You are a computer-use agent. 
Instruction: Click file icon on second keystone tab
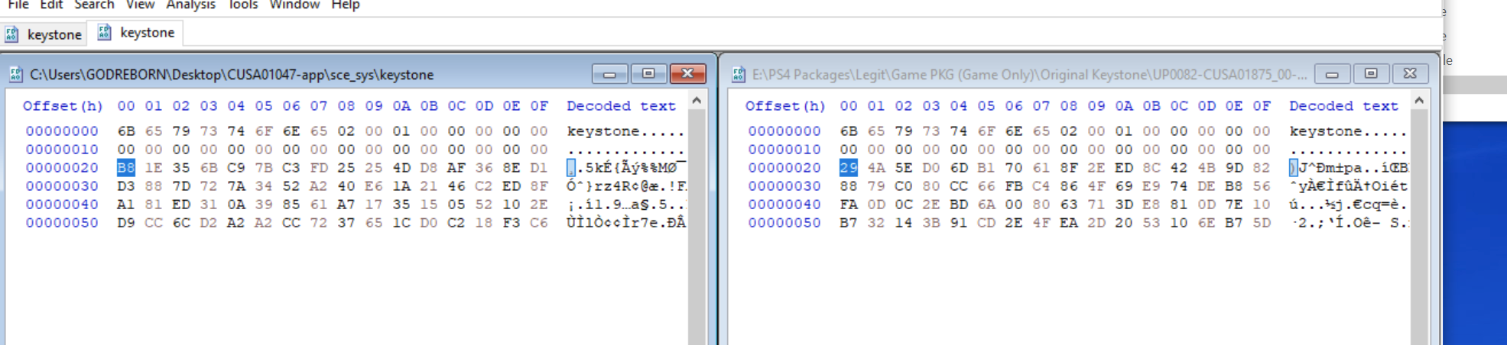104,32
